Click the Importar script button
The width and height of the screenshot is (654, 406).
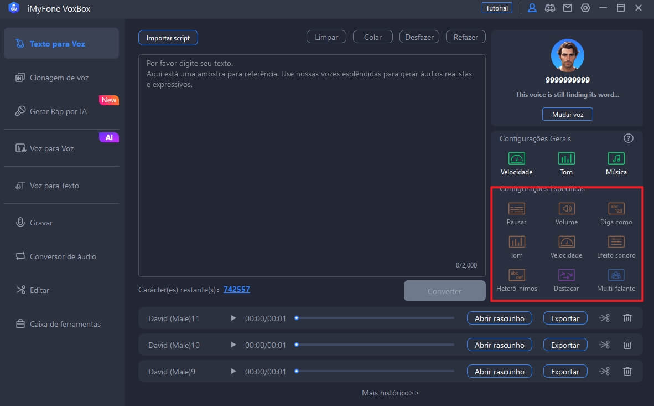168,38
